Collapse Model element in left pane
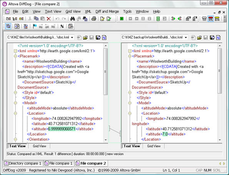The image size is (229, 175). [15, 103]
